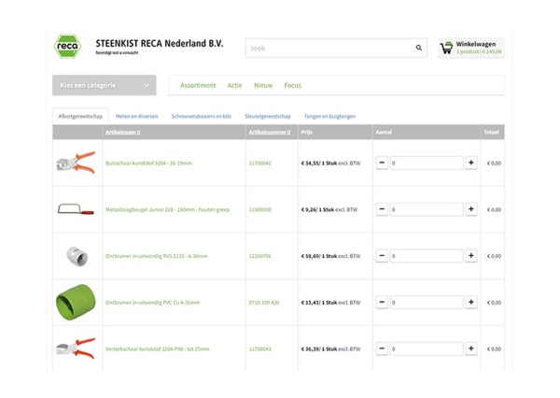
Task: Sort by Artikelnummer column header
Action: pos(269,133)
